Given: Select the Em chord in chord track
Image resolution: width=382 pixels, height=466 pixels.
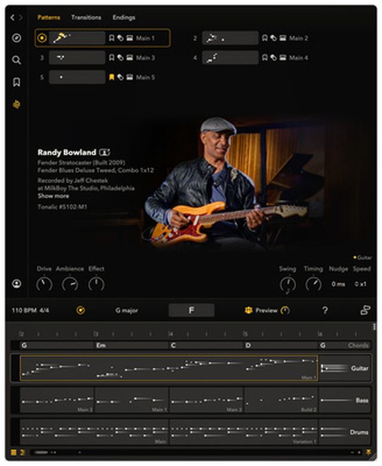Looking at the screenshot, I should point(101,345).
